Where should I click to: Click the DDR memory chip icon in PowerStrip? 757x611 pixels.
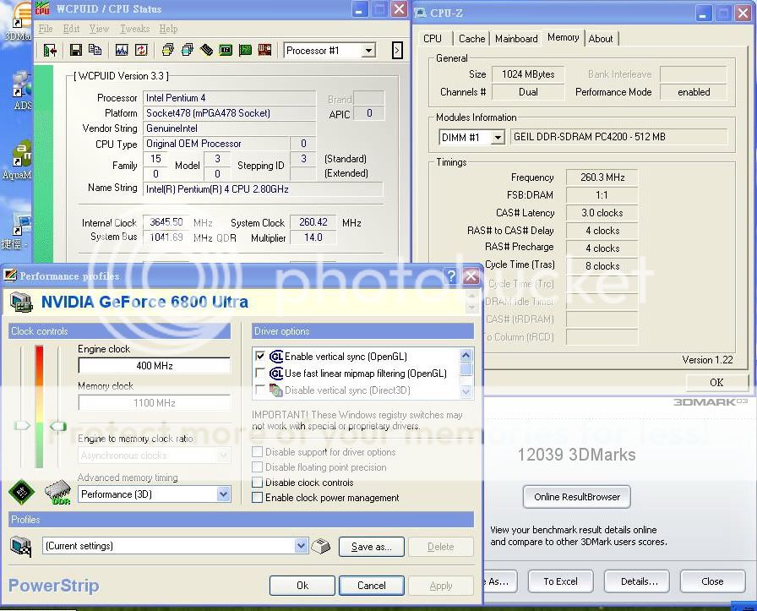tap(57, 493)
